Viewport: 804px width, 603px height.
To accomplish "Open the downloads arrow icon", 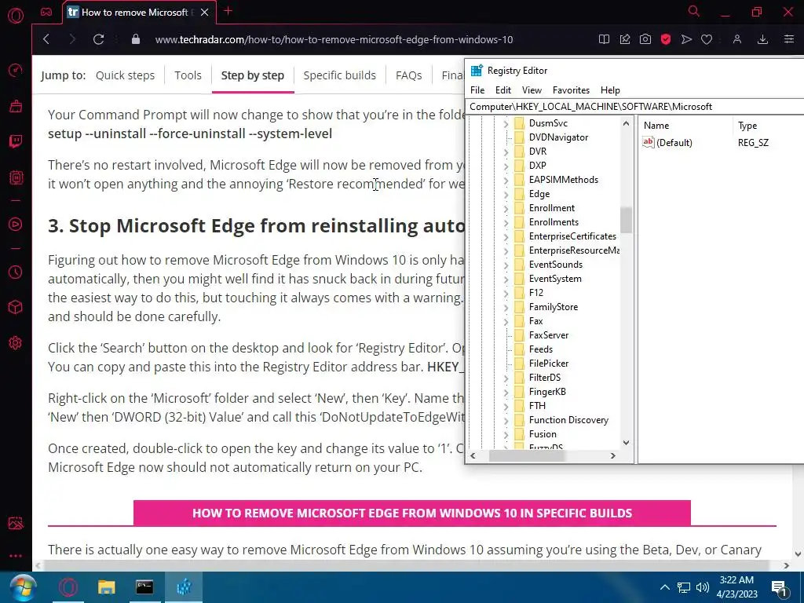I will pyautogui.click(x=762, y=39).
